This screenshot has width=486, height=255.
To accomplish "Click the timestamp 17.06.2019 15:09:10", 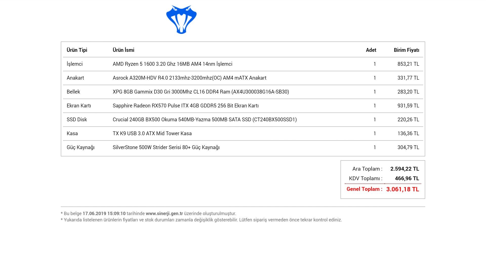I will click(x=104, y=214).
